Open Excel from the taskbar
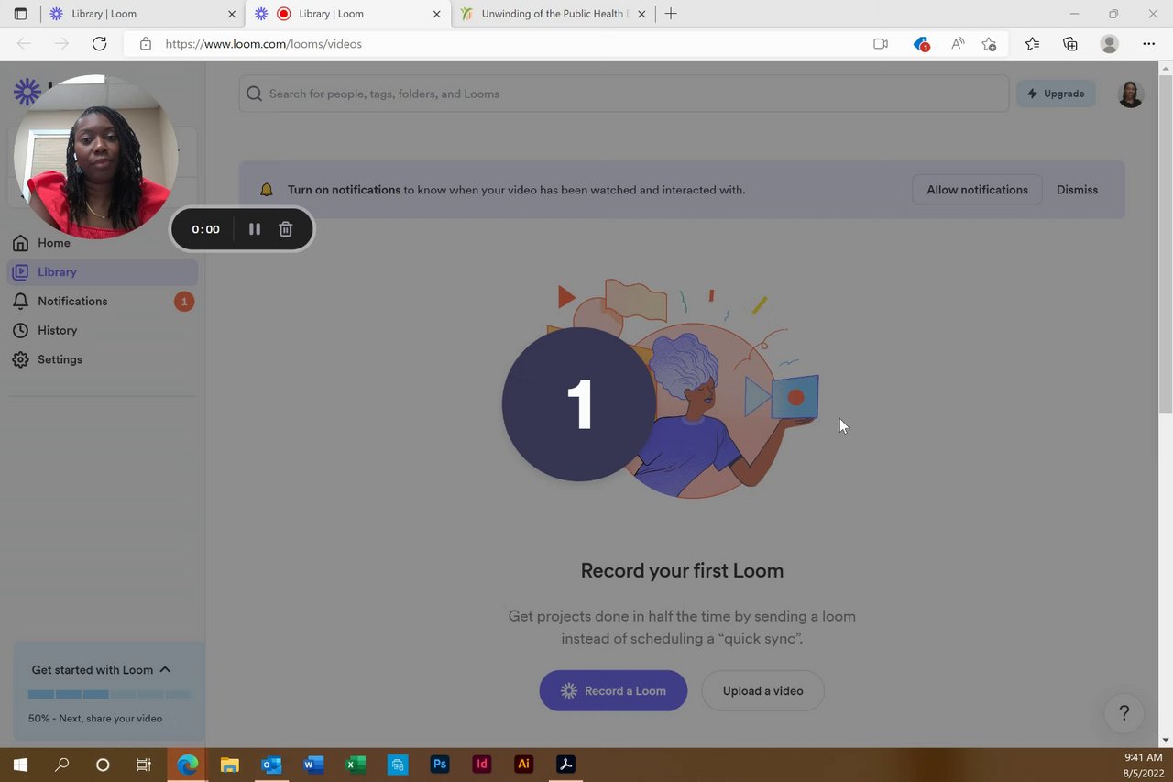Screen dimensions: 1173x782 (x=356, y=765)
